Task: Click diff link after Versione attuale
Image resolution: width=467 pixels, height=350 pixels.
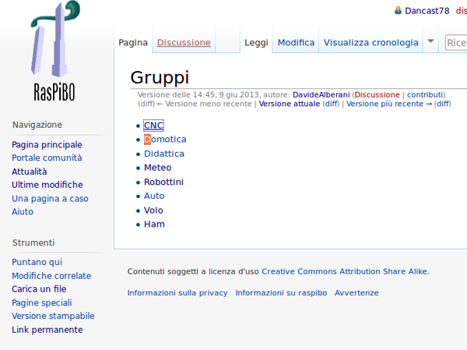Action: point(332,104)
